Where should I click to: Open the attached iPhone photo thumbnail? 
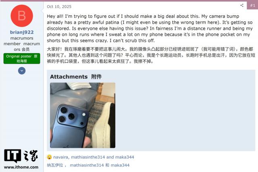(83, 115)
